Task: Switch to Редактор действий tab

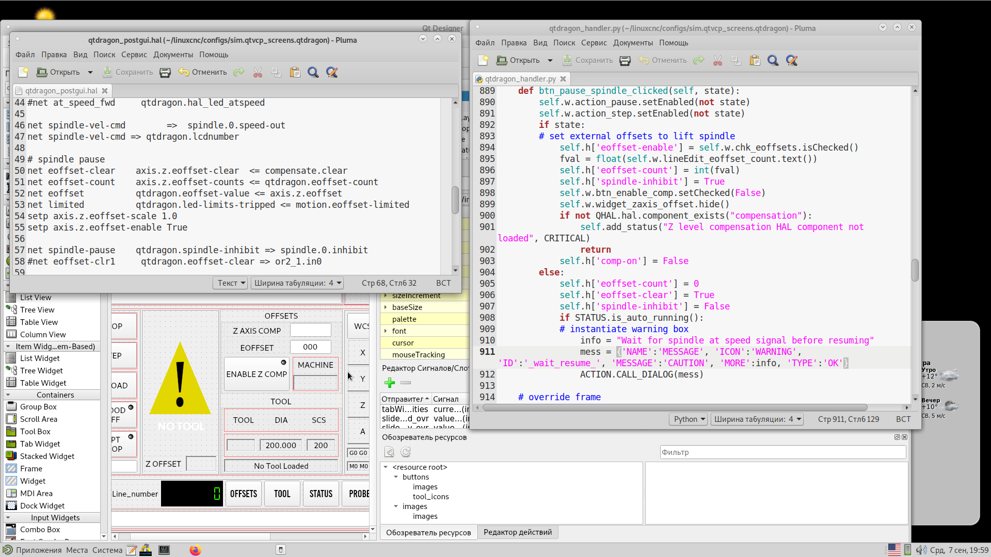Action: [x=518, y=532]
